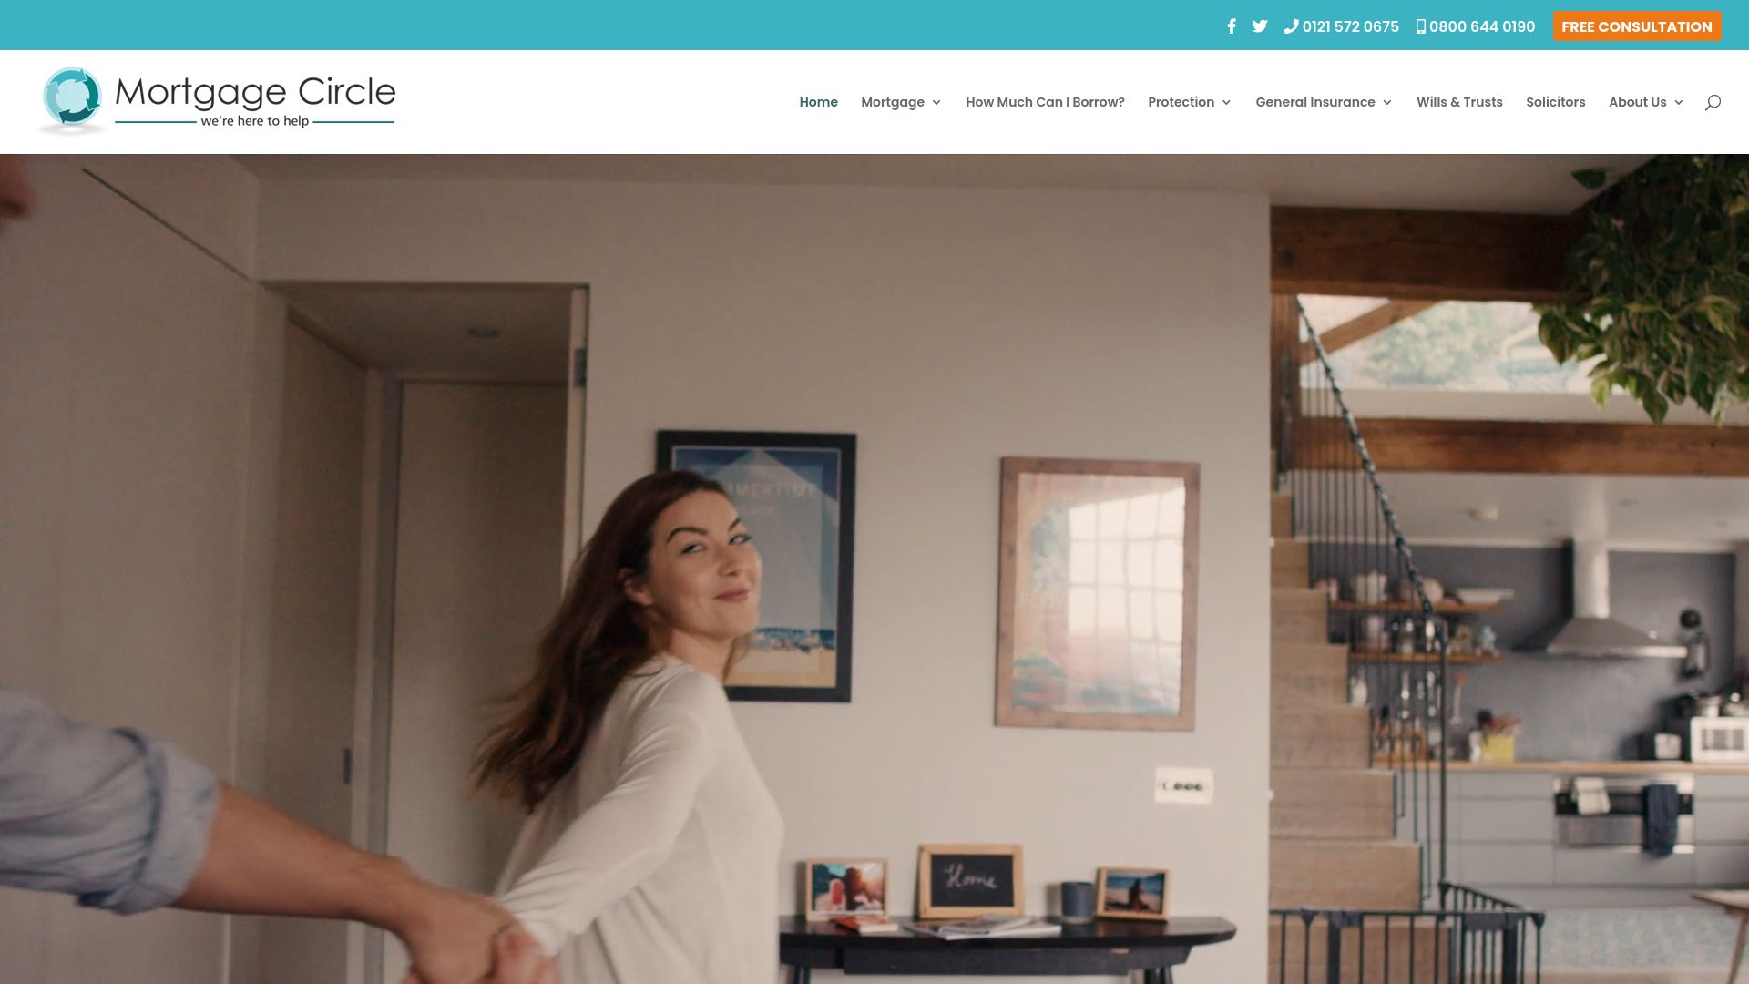Click the phone icon for 0121 572 0675

1292,26
